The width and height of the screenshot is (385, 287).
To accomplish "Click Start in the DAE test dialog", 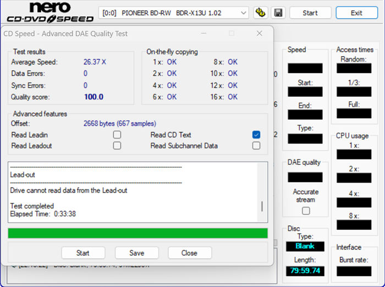I will (x=83, y=253).
